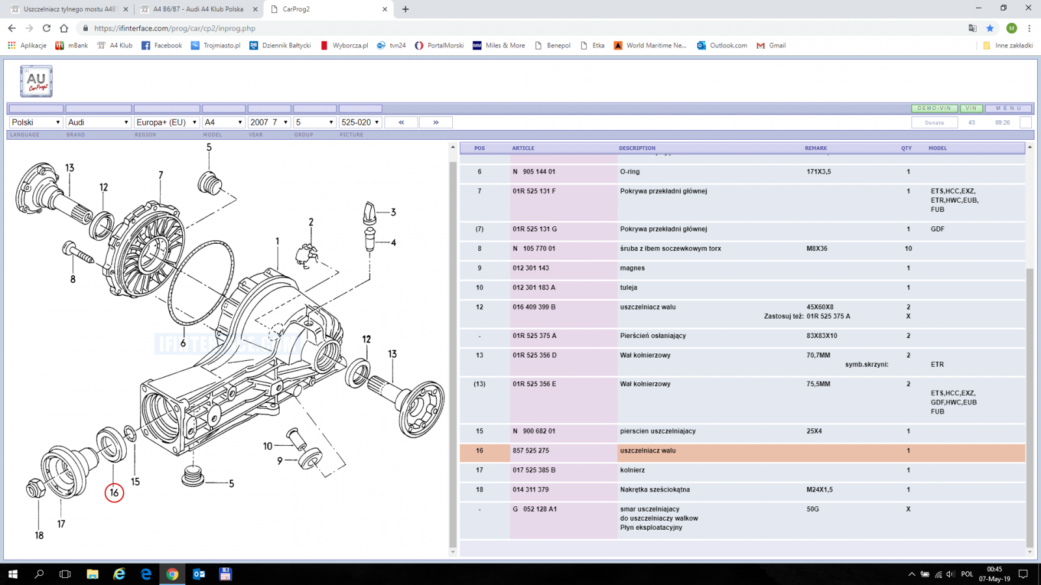Click the Donate button
This screenshot has width=1041, height=585.
click(x=934, y=122)
